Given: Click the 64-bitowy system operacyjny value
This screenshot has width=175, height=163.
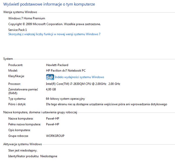Looking at the screenshot, I should 65,99.
